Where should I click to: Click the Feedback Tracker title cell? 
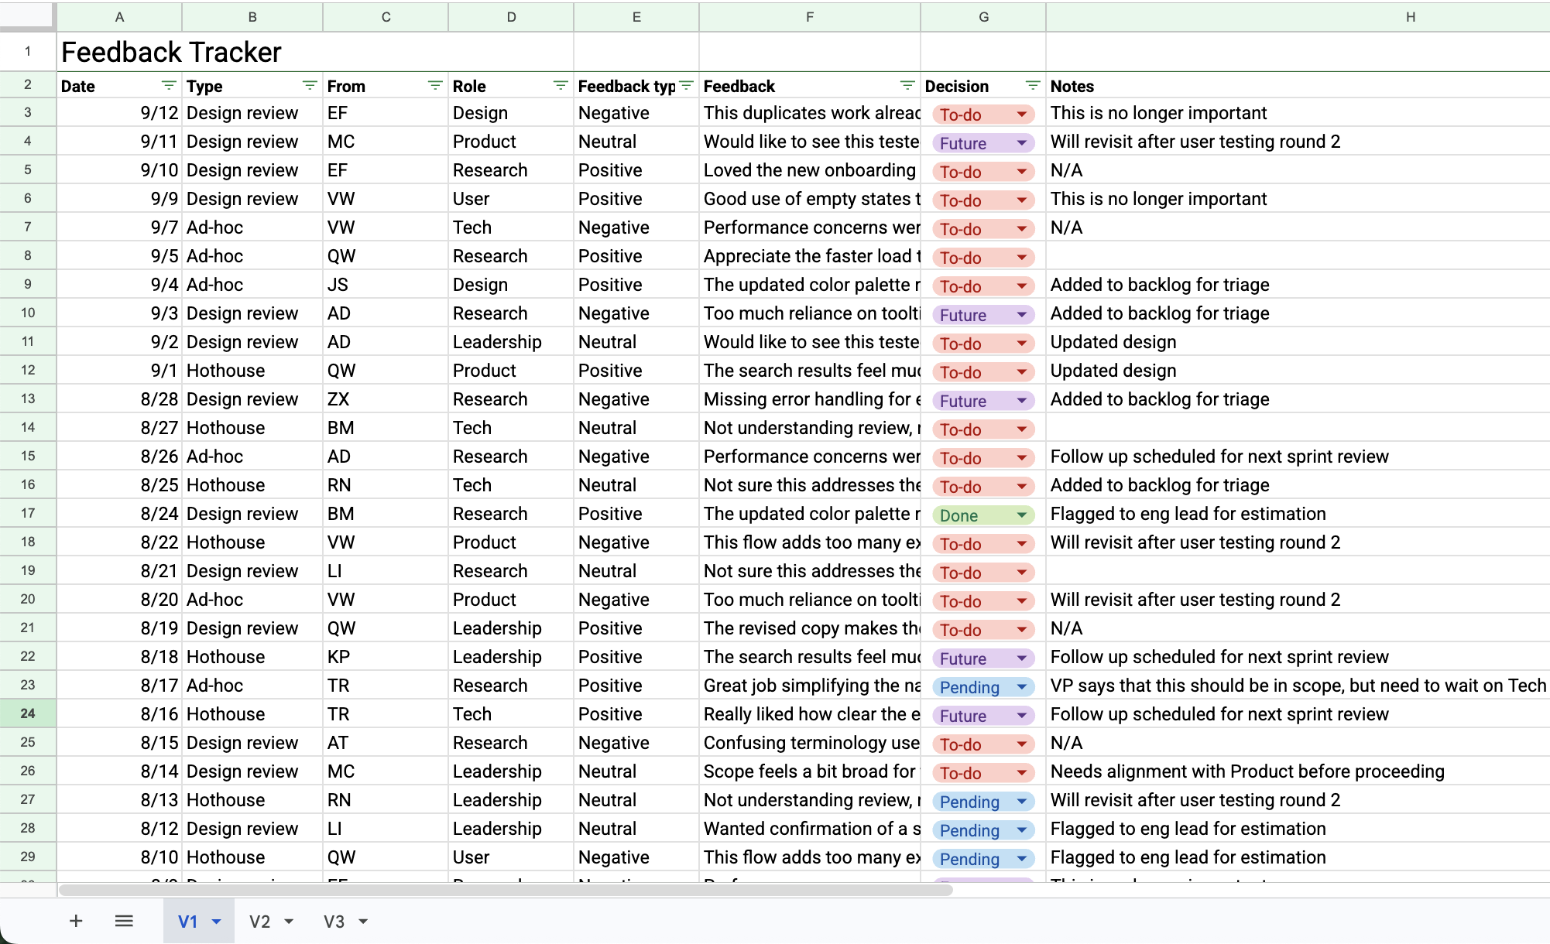tap(315, 52)
